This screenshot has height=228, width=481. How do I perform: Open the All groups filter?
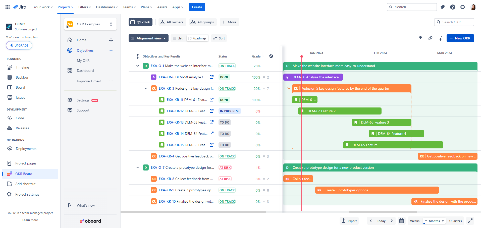click(x=203, y=22)
